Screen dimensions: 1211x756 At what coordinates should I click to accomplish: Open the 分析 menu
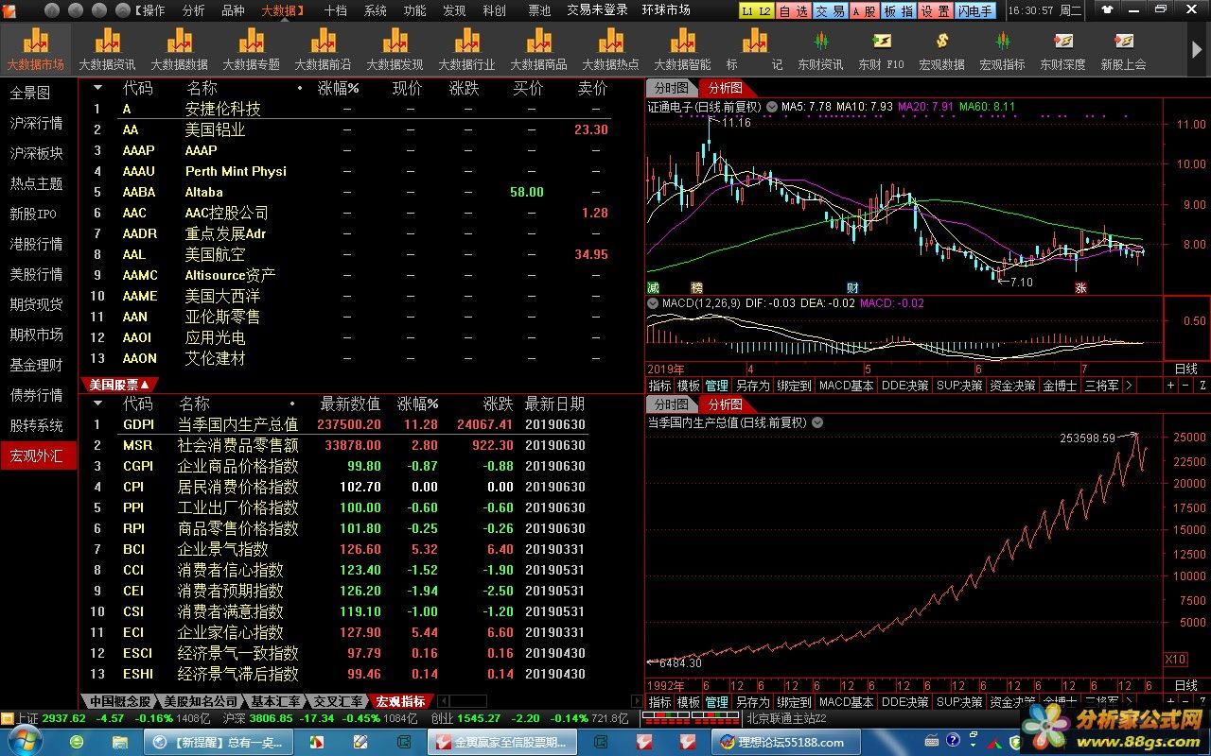(x=193, y=10)
